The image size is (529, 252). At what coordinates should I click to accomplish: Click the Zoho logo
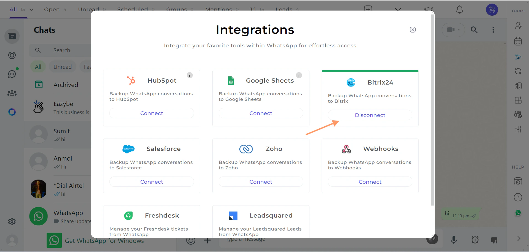click(x=246, y=149)
